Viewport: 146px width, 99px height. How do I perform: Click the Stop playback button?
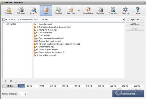pos(11,81)
